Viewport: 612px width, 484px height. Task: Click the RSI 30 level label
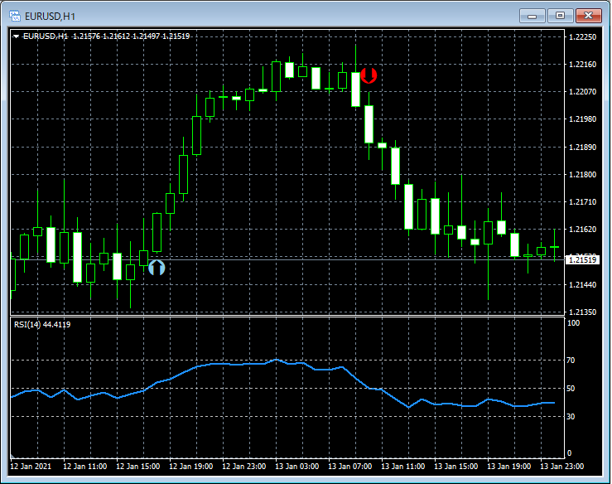571,416
